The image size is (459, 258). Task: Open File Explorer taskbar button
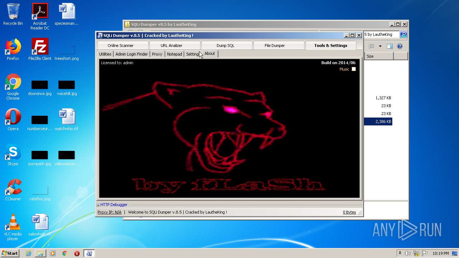tap(41, 253)
